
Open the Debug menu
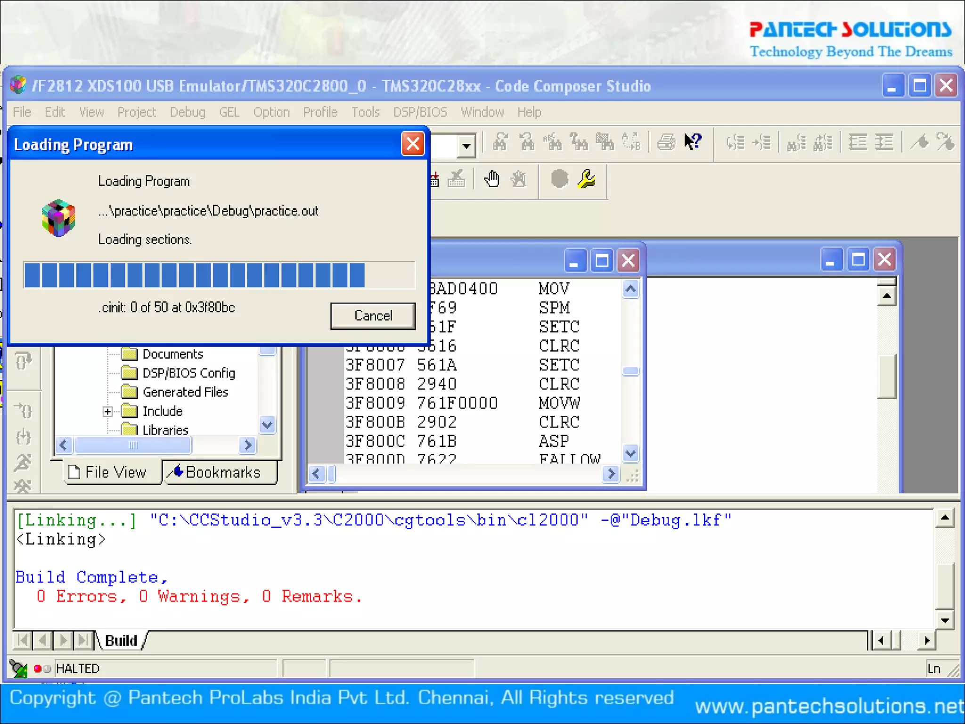(187, 112)
